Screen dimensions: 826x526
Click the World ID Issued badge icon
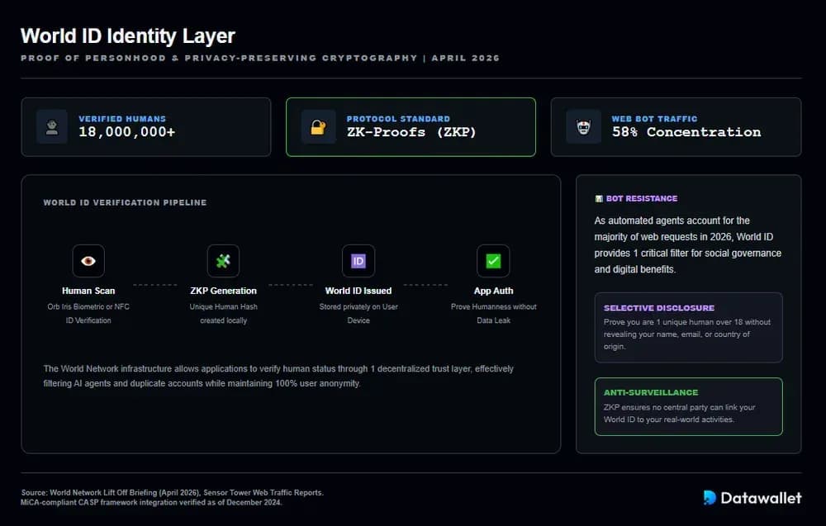358,261
